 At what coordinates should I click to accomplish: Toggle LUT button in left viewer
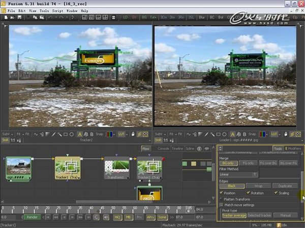click(x=121, y=134)
